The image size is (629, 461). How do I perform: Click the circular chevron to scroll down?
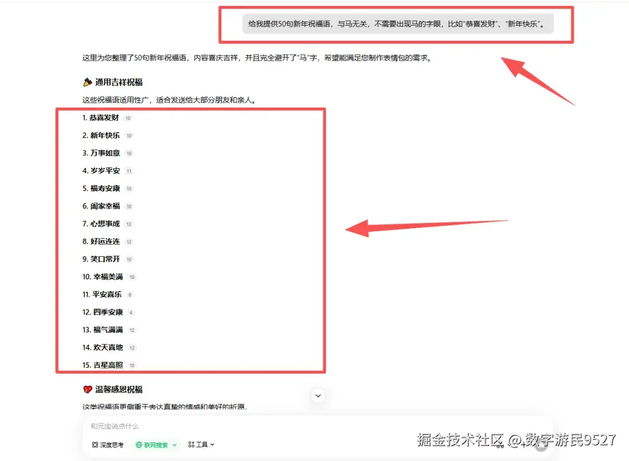click(318, 395)
